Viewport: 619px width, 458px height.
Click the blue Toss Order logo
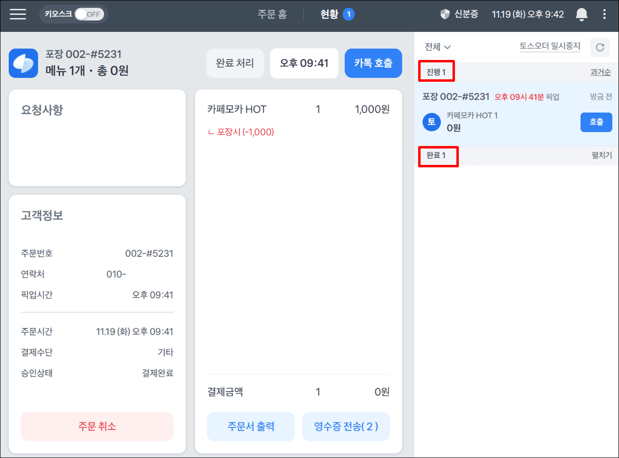point(23,63)
